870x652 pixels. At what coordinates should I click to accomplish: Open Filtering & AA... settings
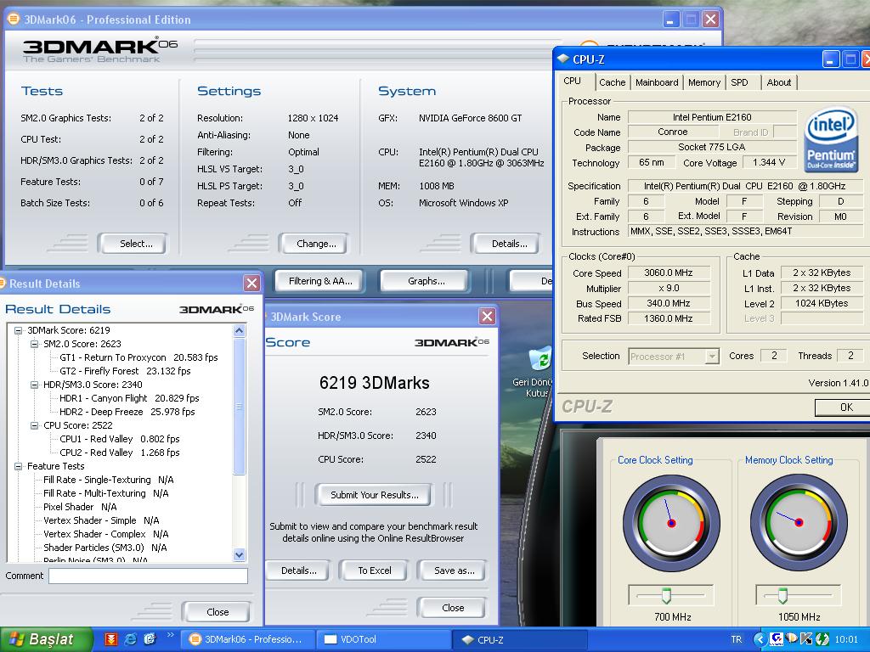(x=319, y=281)
